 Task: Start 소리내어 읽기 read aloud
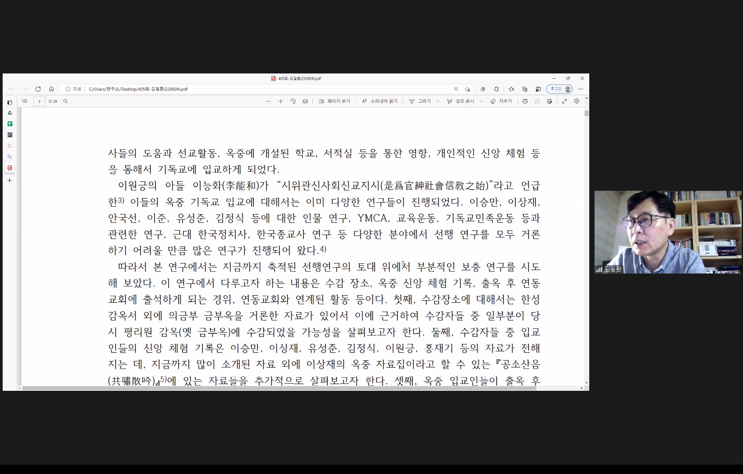[x=380, y=101]
